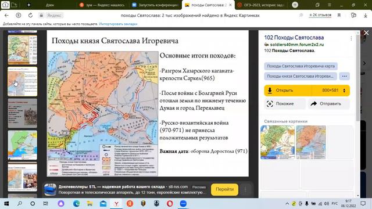
Task: Click the main Svyatoslav campaigns map image
Action: coord(103,114)
